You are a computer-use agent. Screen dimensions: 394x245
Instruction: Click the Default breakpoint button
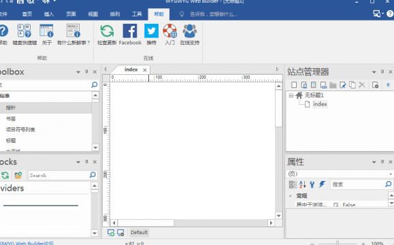pos(139,233)
